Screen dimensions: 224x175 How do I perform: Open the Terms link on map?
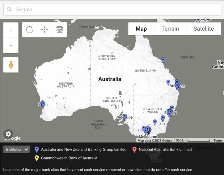tap(218, 141)
